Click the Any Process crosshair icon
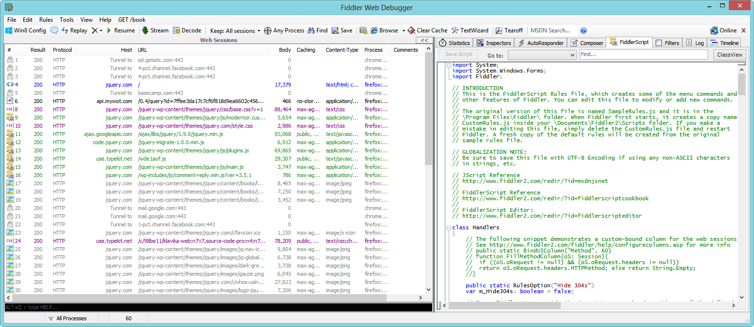This screenshot has height=327, width=754. 267,30
